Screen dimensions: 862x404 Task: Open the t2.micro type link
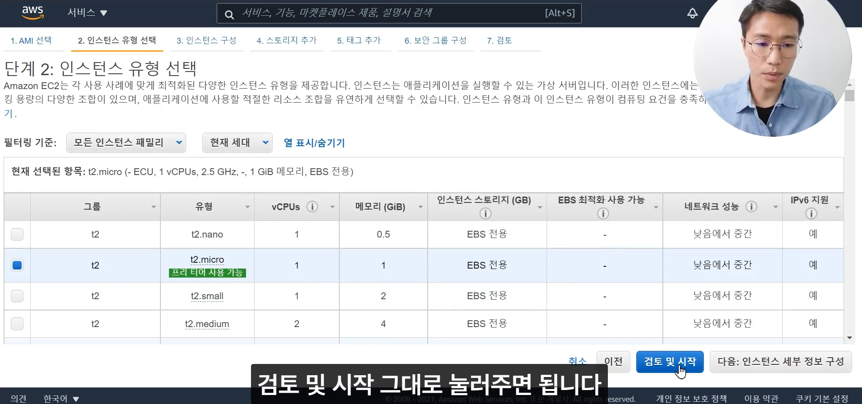207,260
